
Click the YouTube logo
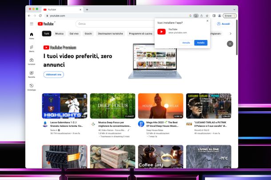point(46,24)
